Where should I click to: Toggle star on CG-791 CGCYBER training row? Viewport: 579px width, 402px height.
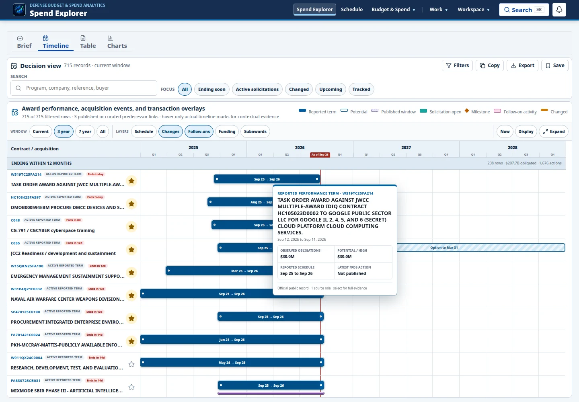(131, 227)
